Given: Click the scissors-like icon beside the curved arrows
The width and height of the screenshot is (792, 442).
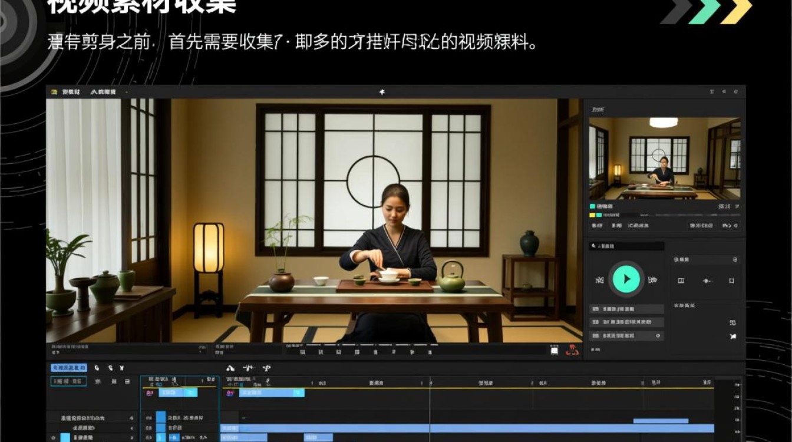Looking at the screenshot, I should (121, 368).
